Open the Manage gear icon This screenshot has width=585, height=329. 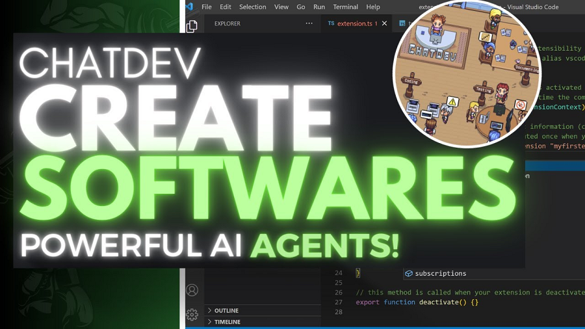click(192, 315)
